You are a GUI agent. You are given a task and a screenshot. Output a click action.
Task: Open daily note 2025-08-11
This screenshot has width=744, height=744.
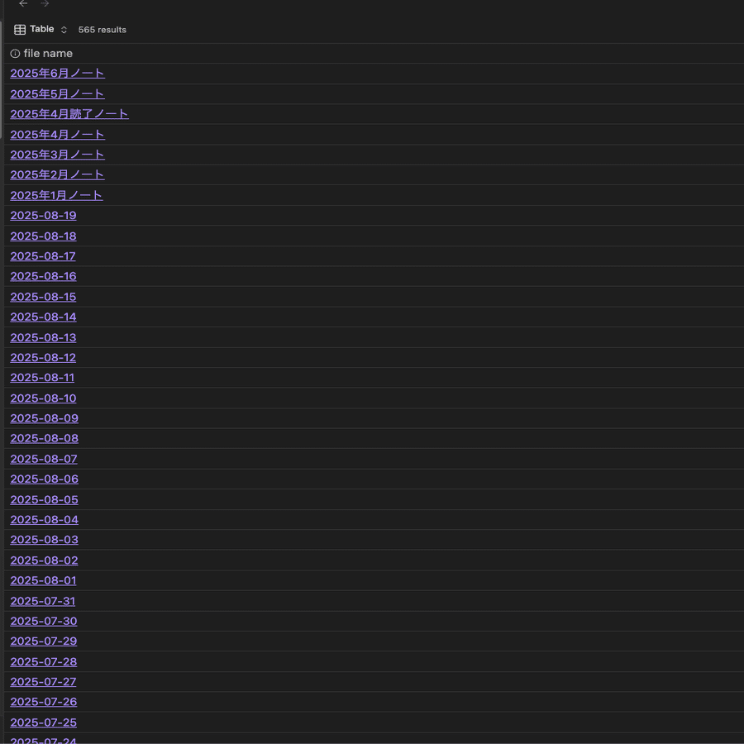click(42, 378)
